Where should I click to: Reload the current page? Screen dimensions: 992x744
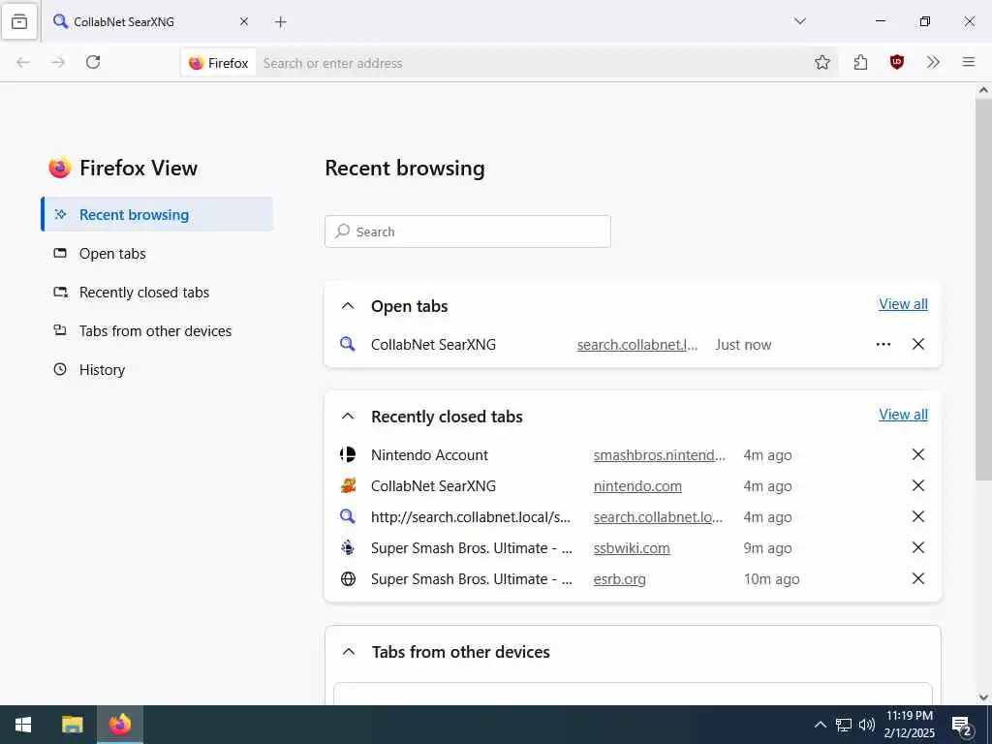point(93,62)
